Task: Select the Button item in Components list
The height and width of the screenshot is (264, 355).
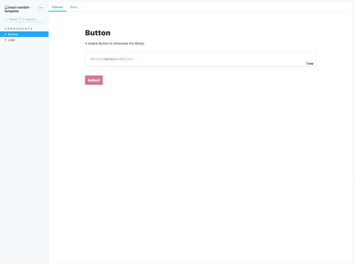Action: (x=24, y=34)
